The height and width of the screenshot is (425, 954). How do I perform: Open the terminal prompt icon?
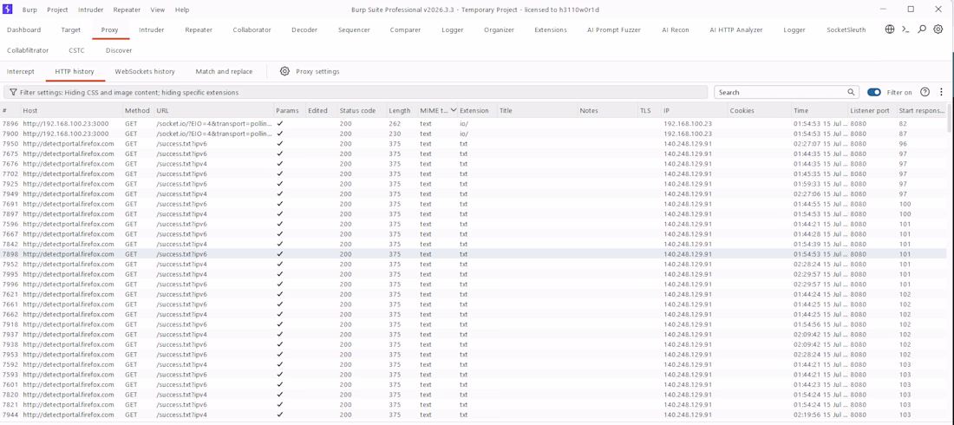pos(906,29)
